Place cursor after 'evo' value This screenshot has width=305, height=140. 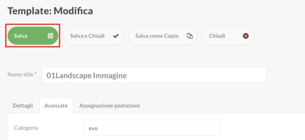(98, 128)
